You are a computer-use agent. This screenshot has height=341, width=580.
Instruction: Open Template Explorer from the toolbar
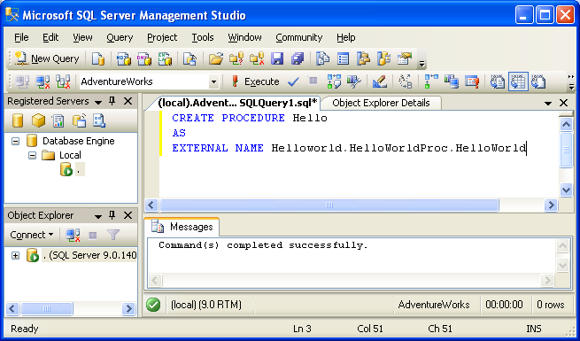click(384, 58)
